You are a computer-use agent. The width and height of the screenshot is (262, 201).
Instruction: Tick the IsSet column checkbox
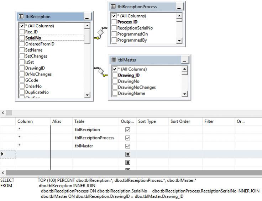click(22, 62)
